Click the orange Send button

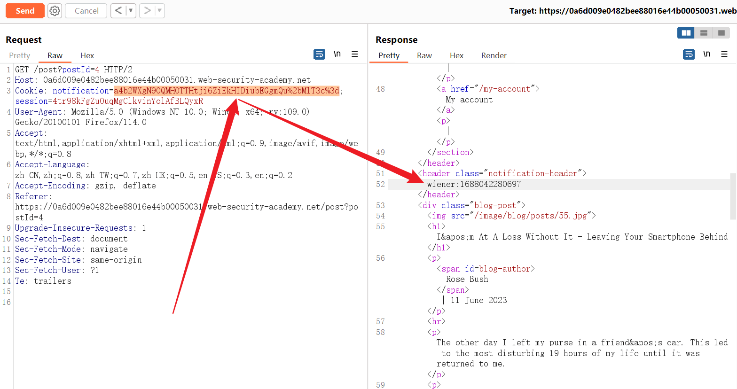[x=25, y=11]
